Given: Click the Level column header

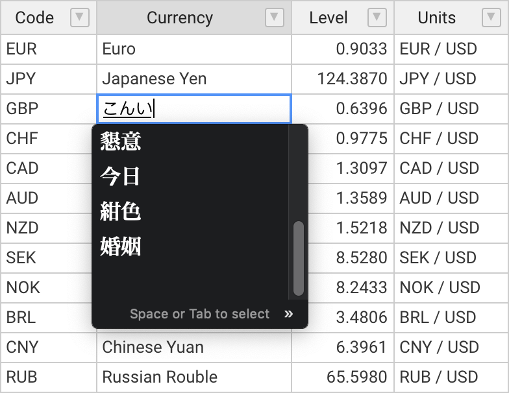Looking at the screenshot, I should [343, 18].
